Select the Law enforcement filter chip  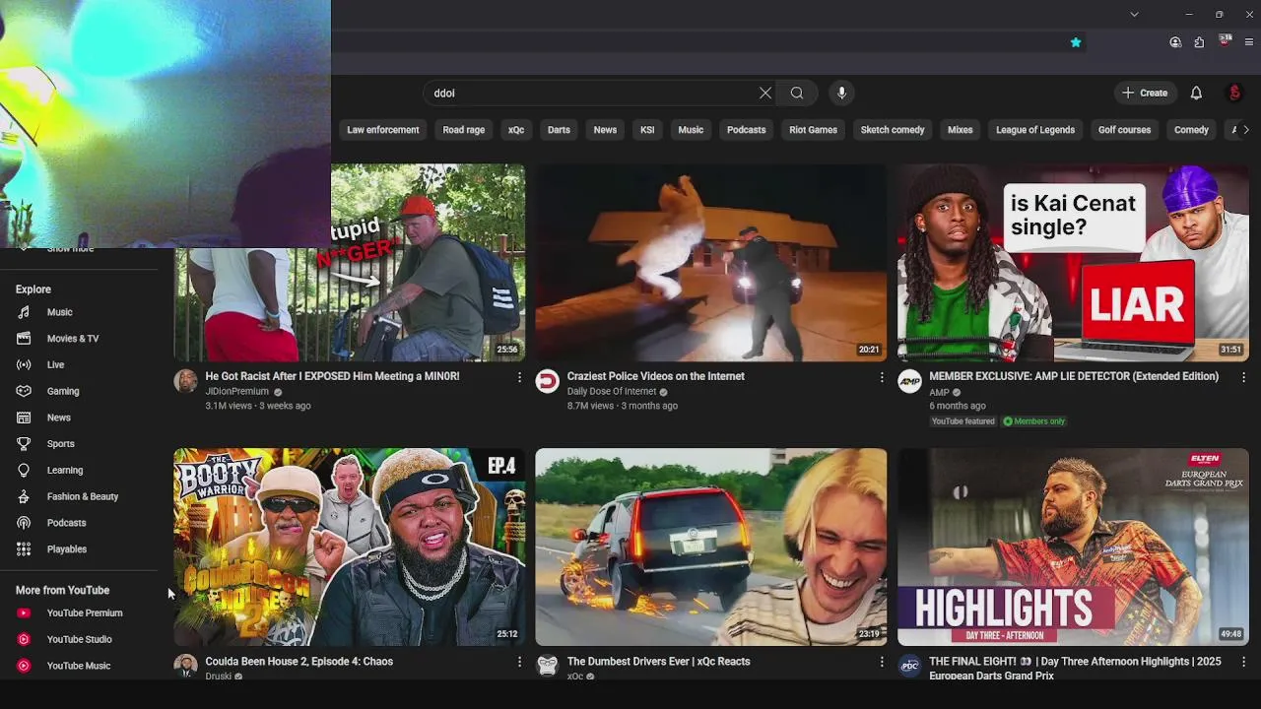coord(383,130)
